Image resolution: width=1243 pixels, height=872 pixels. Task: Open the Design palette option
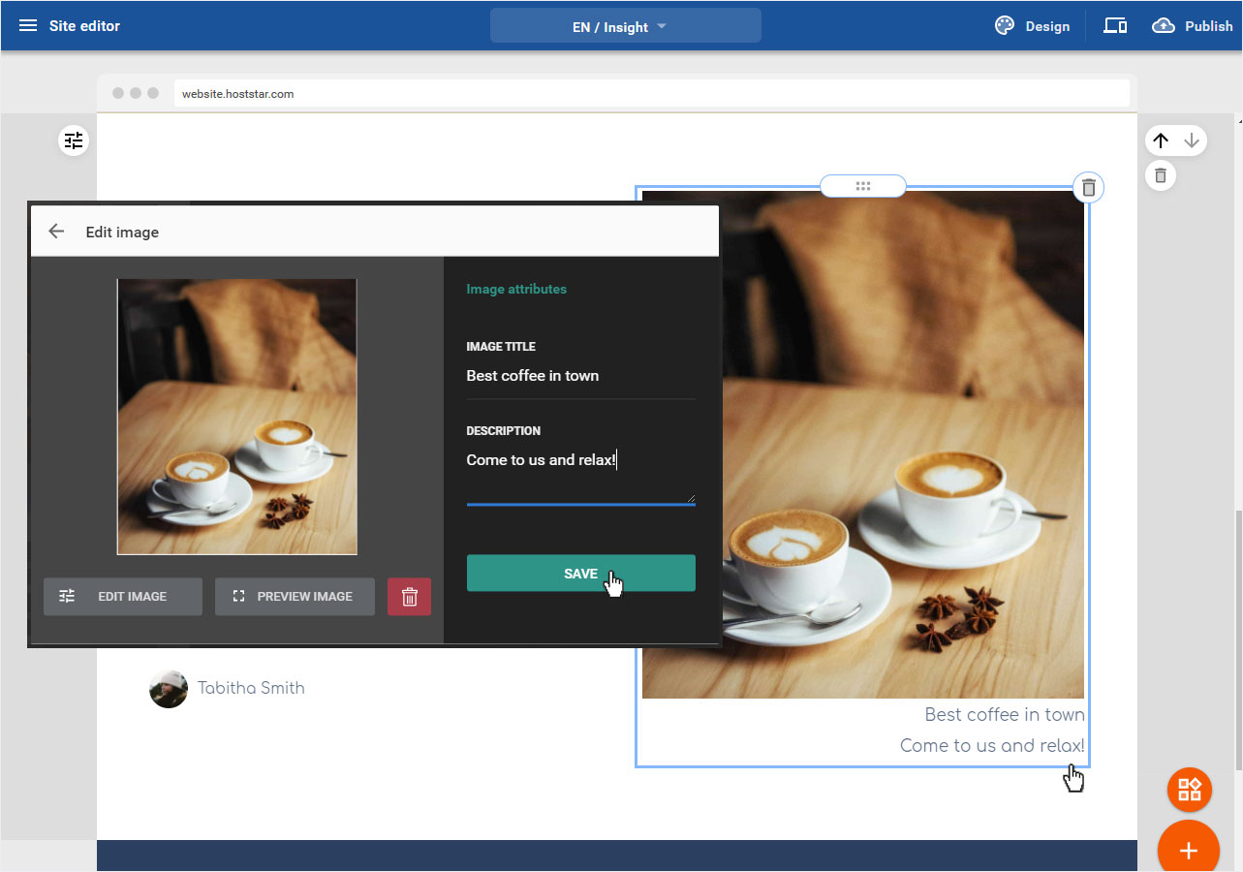click(1033, 26)
